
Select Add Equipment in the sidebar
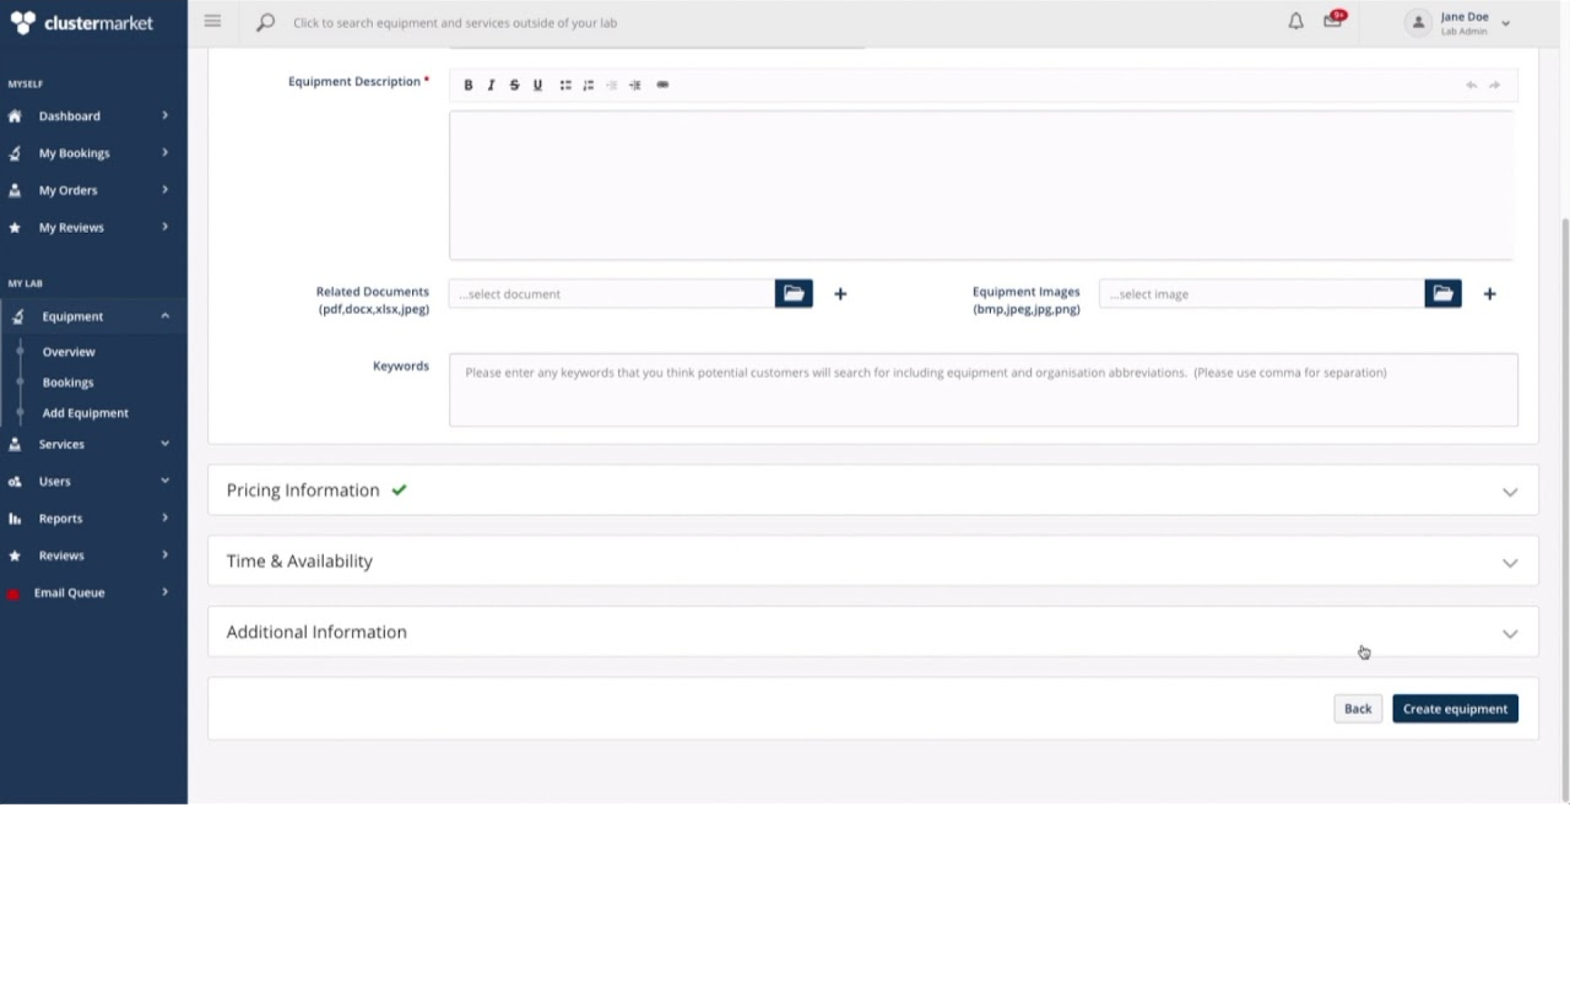click(85, 413)
